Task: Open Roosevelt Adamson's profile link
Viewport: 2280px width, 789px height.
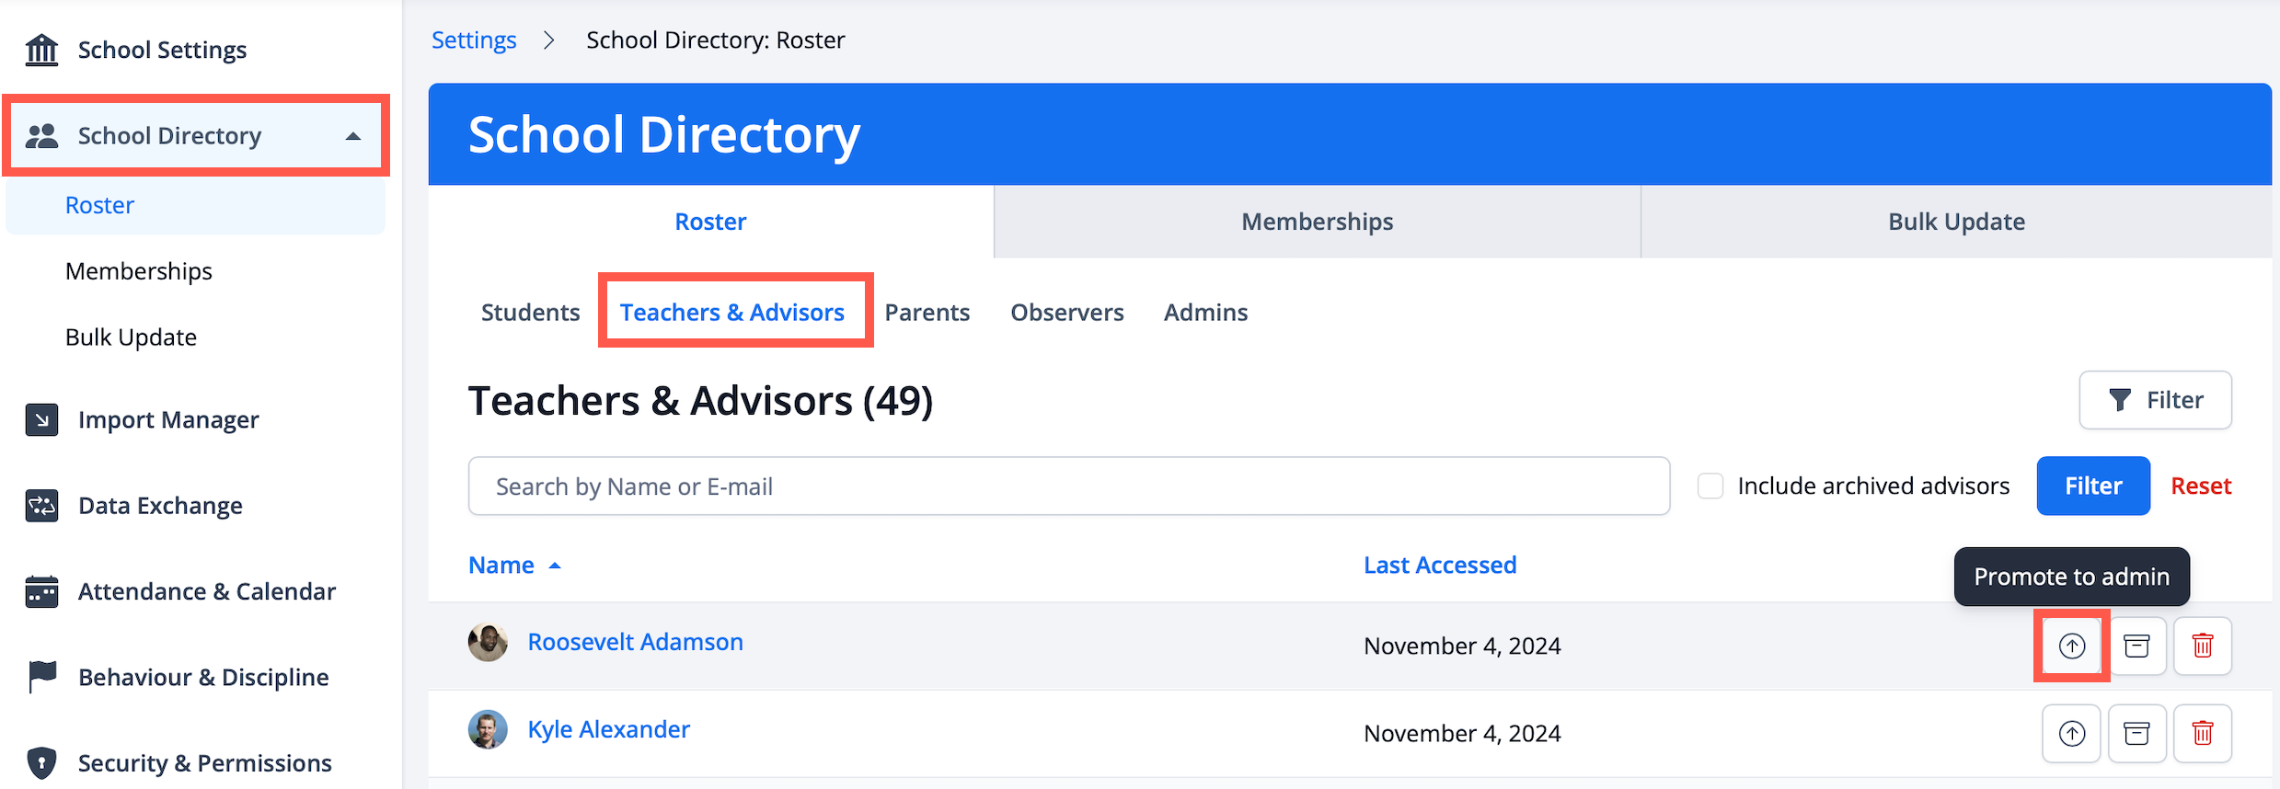Action: pyautogui.click(x=635, y=642)
